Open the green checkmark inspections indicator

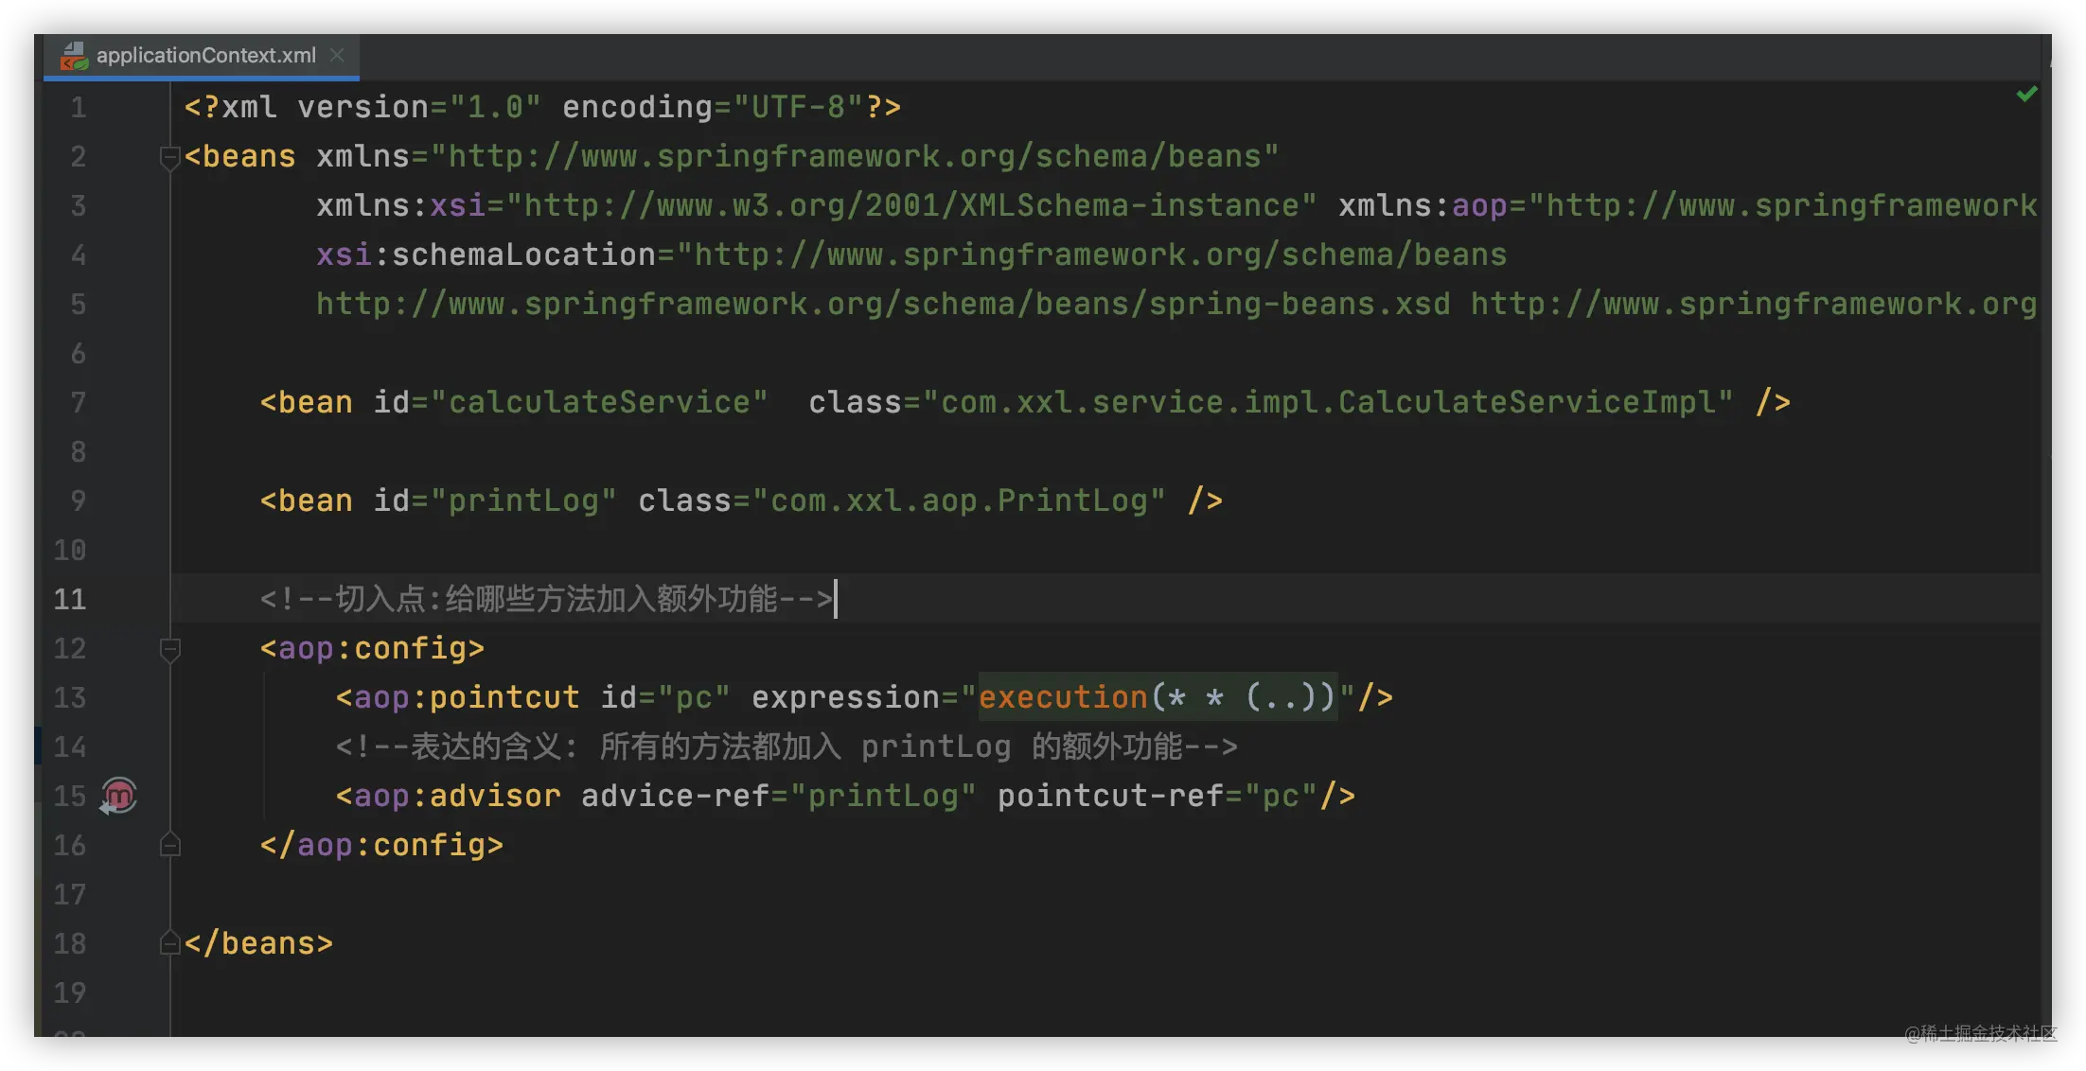tap(2026, 94)
